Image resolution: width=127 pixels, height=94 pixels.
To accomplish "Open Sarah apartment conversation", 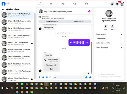I will pyautogui.click(x=17, y=65).
